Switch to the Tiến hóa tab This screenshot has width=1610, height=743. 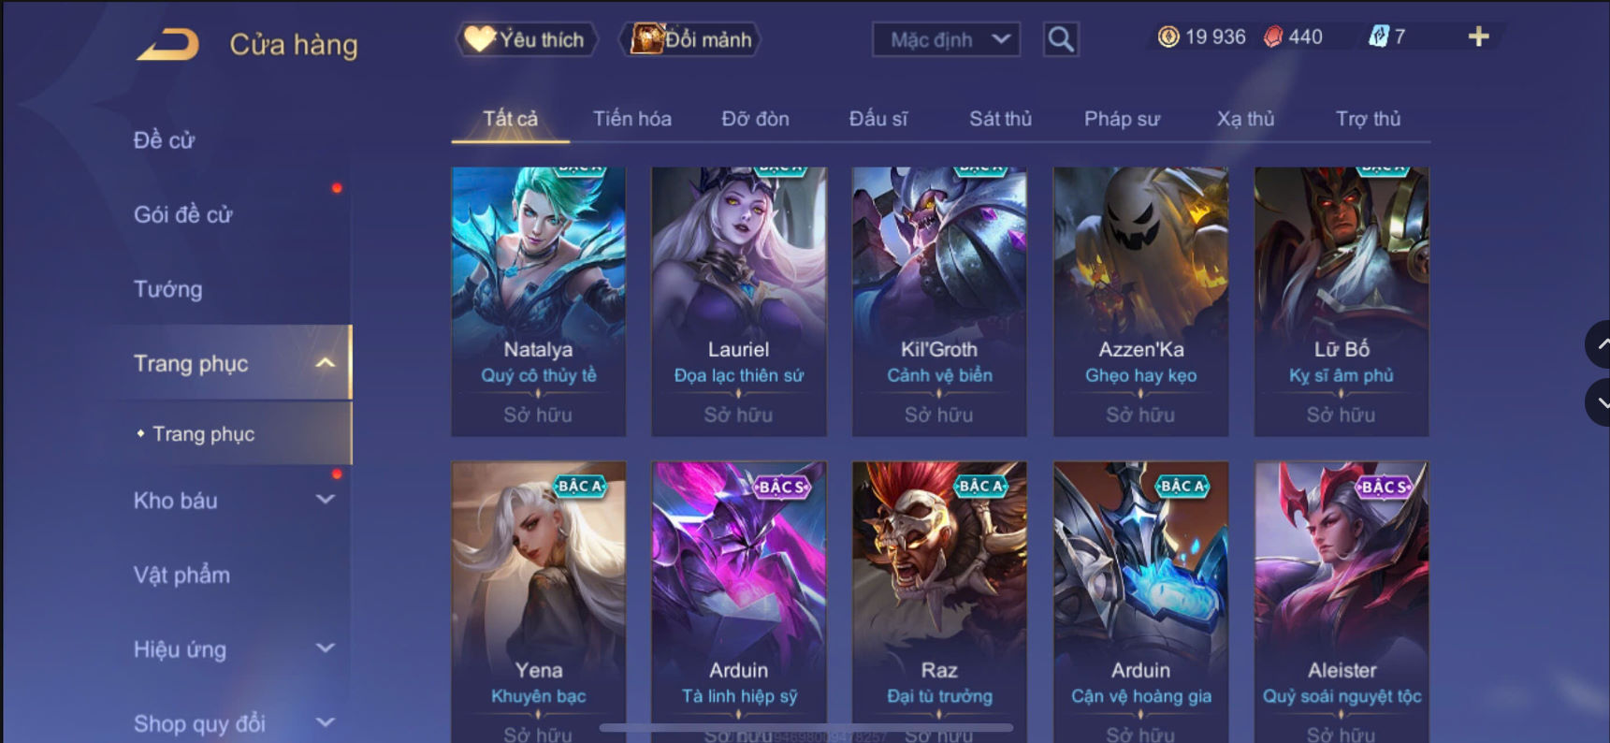point(632,119)
